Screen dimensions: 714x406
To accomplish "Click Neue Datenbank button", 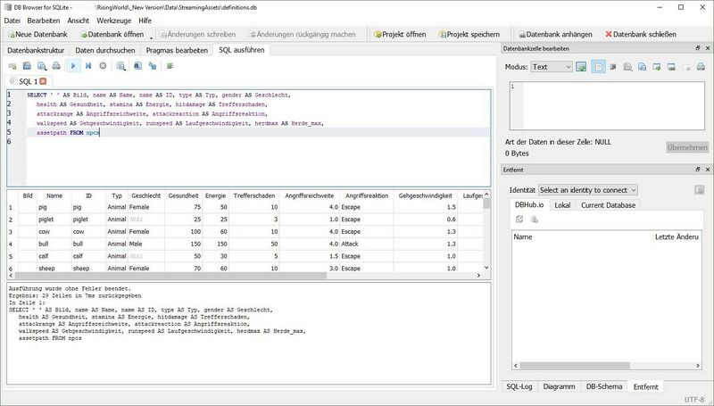I will (37, 34).
